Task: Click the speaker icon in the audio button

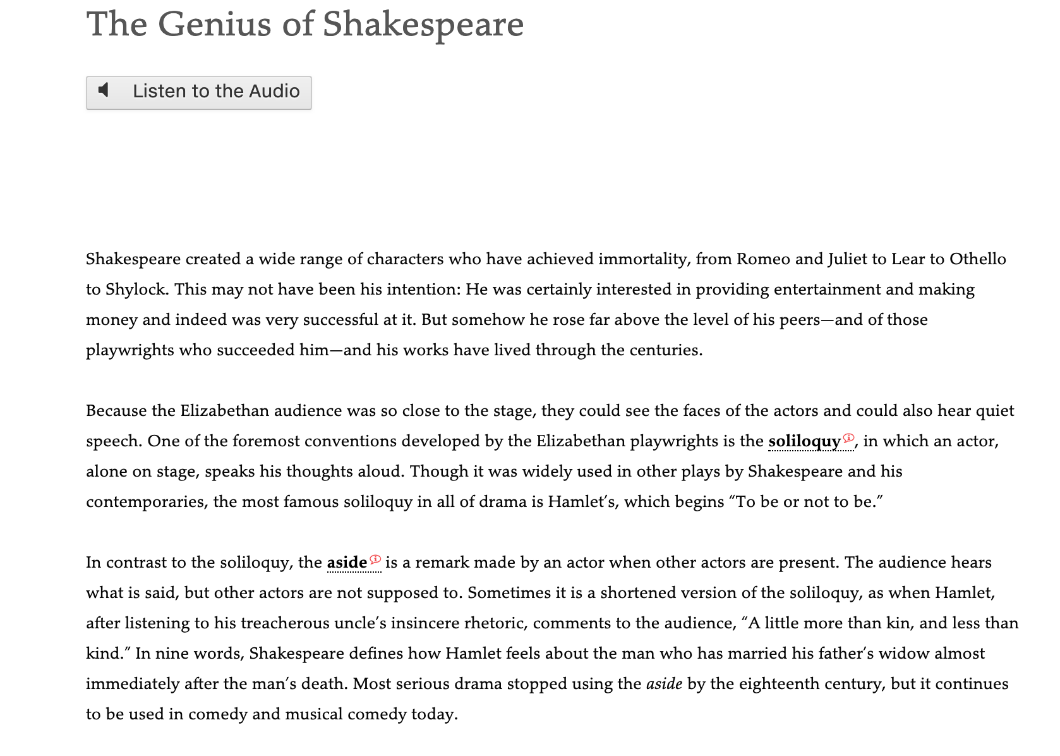Action: click(x=105, y=90)
